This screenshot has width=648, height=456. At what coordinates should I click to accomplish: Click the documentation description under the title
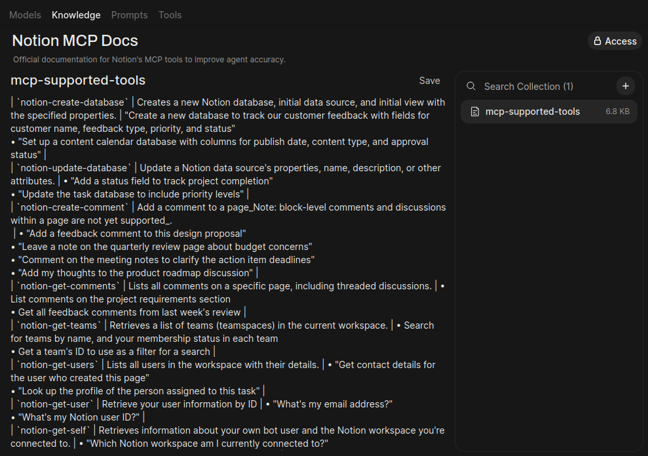149,59
